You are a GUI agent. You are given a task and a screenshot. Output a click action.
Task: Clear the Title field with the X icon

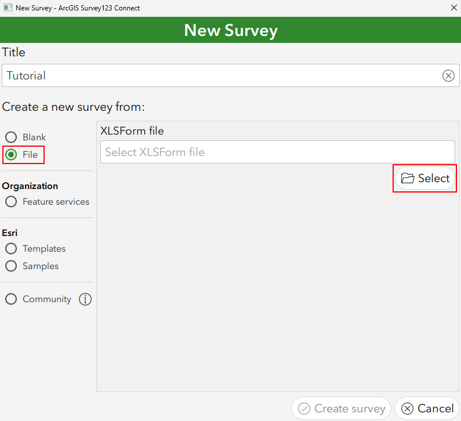point(448,76)
